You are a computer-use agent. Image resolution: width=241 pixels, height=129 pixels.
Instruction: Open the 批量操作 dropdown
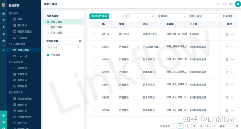(229, 16)
